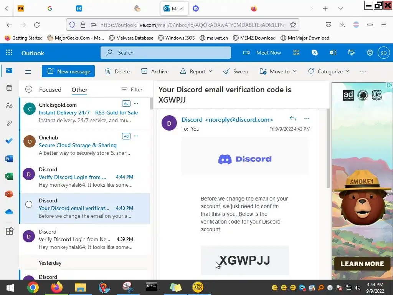393x295 pixels.
Task: Open Chrome from the Windows taskbar
Action: click(33, 287)
